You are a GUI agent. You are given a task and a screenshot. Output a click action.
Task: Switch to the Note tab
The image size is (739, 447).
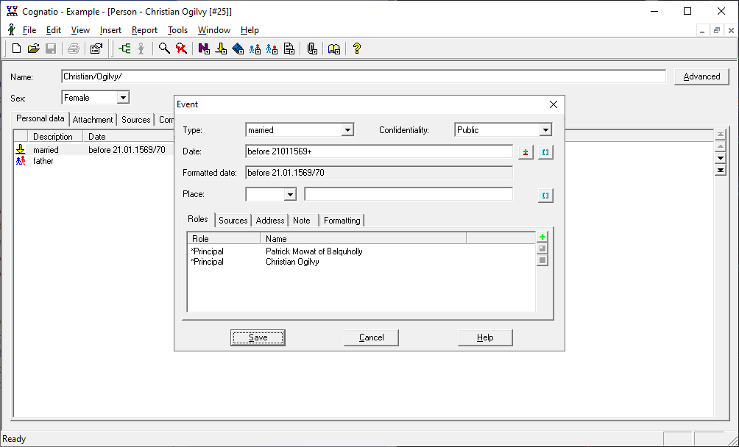click(x=302, y=221)
